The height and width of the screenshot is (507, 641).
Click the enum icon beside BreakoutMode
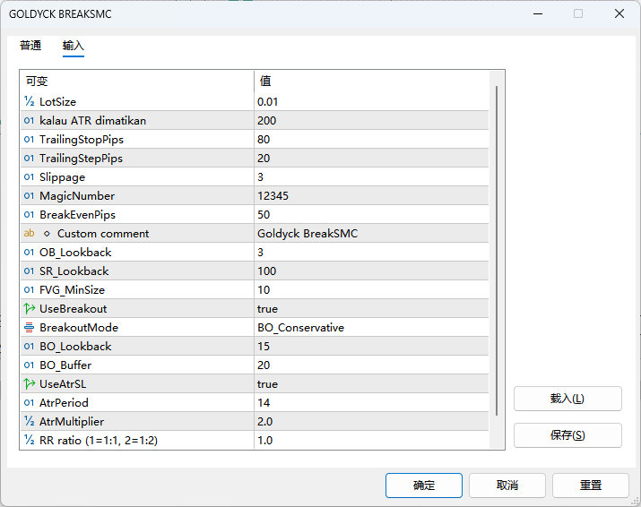tap(30, 328)
